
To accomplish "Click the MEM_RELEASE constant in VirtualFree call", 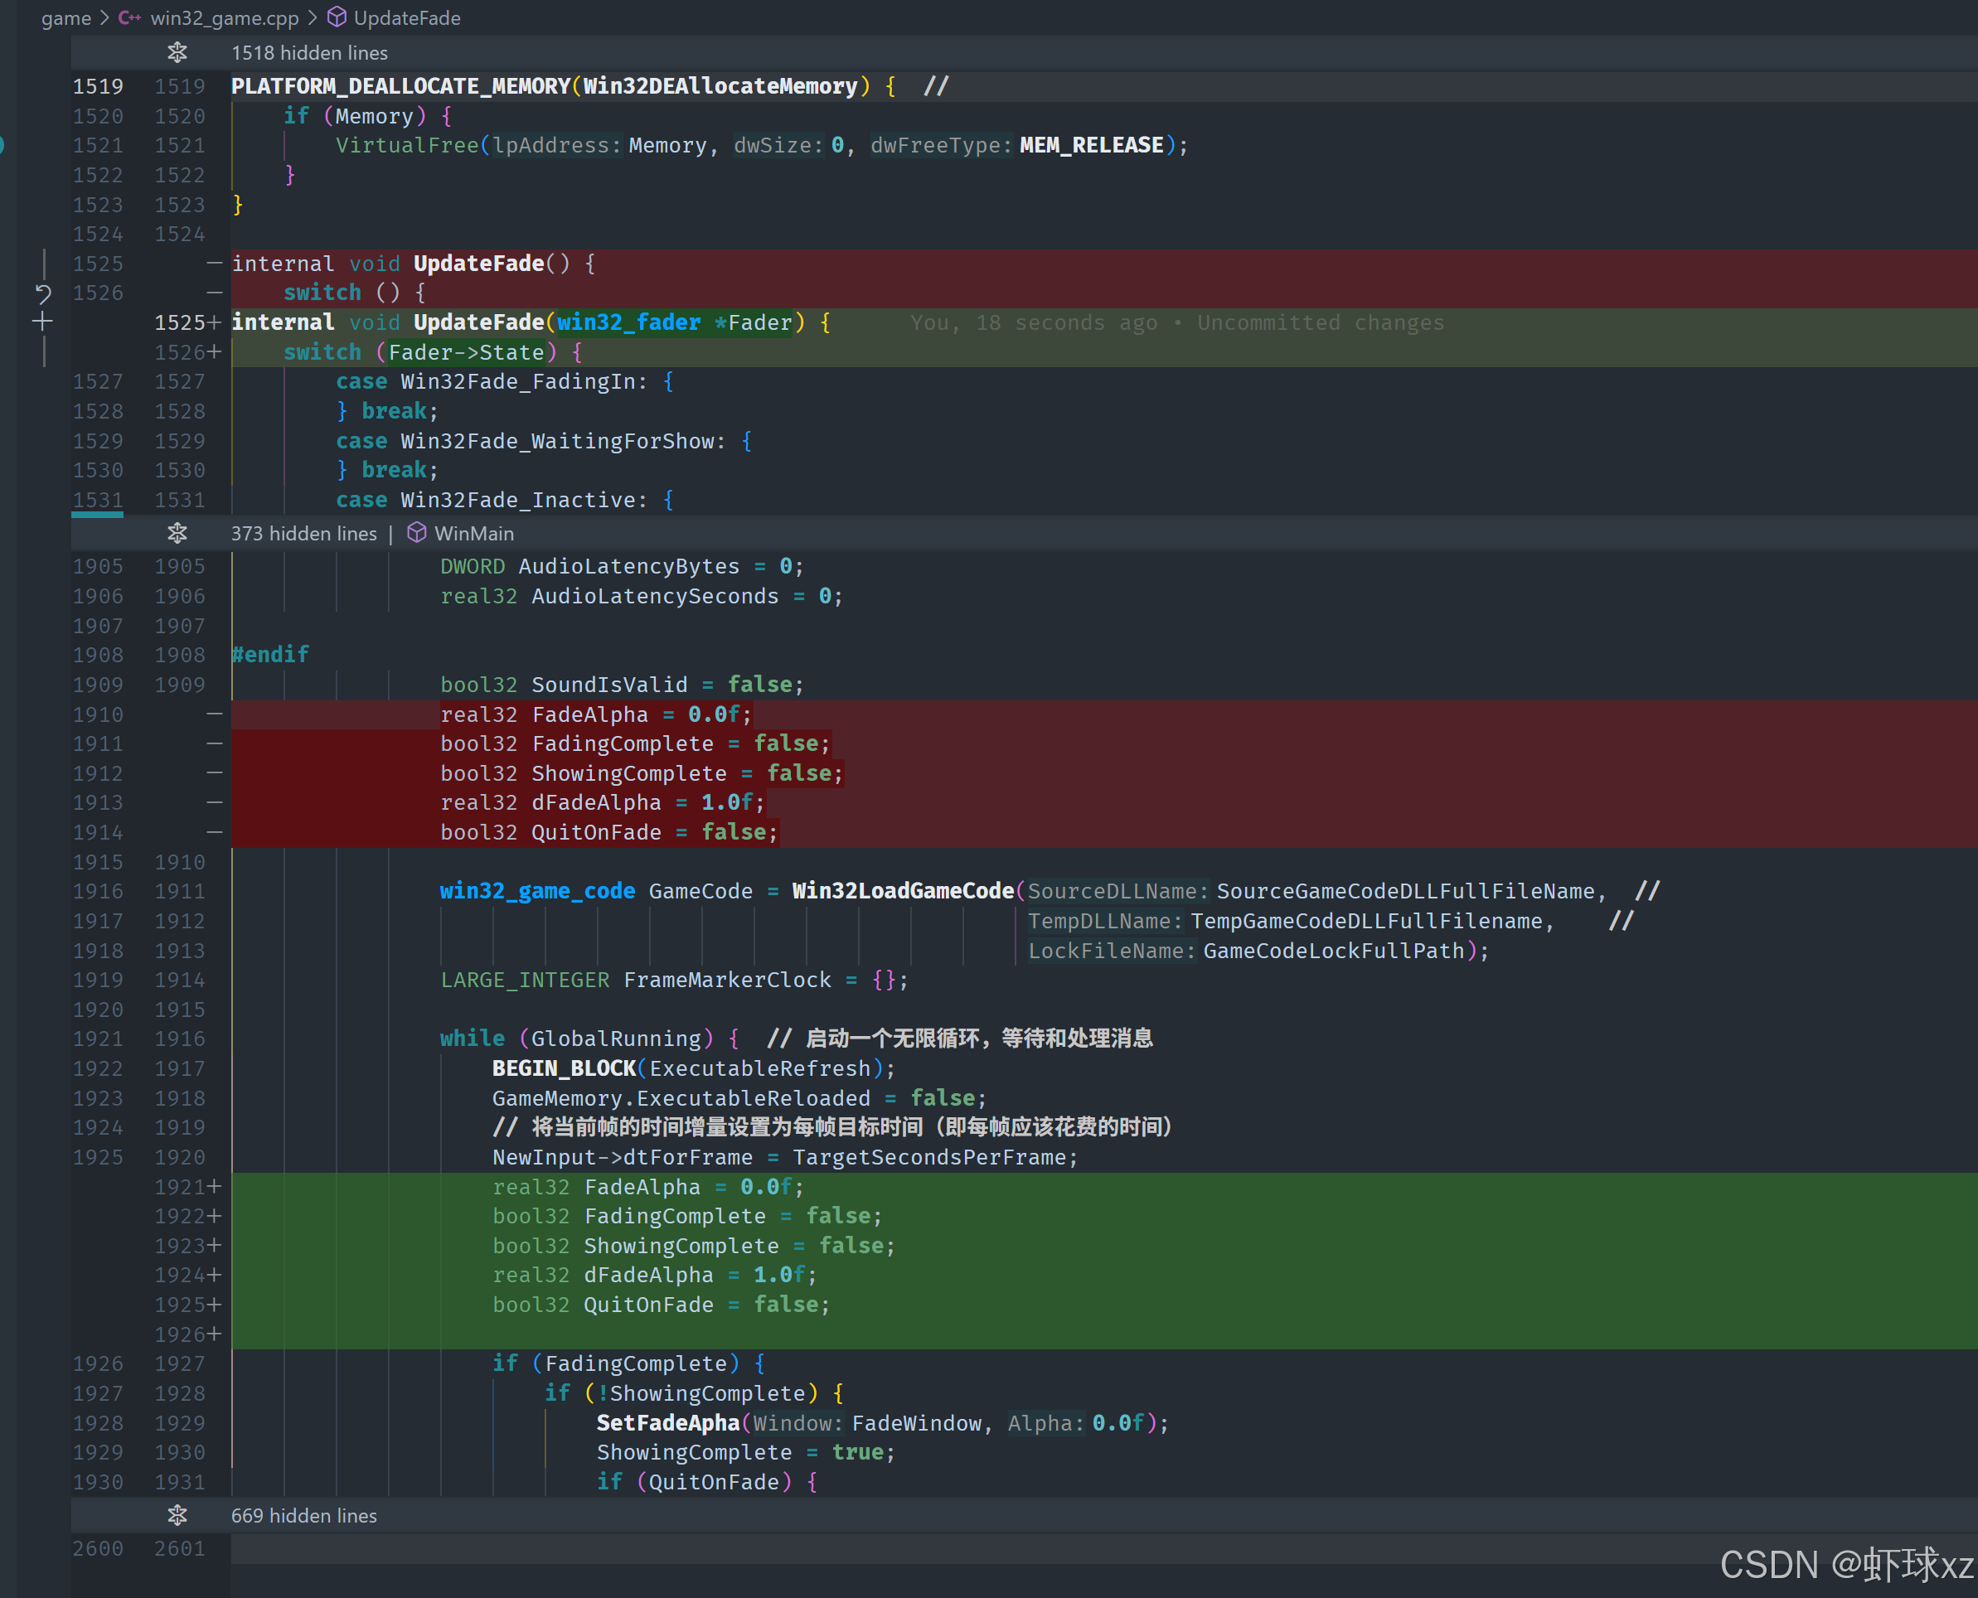I will pos(1091,145).
